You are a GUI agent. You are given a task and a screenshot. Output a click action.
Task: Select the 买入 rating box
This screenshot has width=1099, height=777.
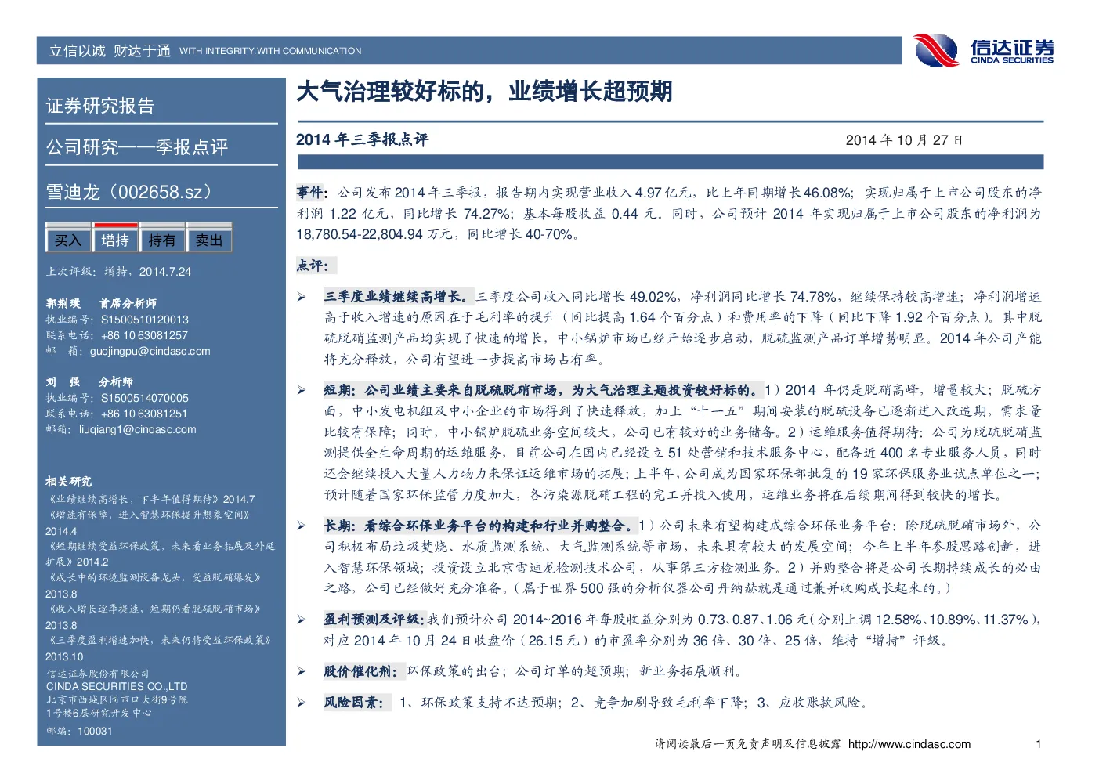point(68,240)
